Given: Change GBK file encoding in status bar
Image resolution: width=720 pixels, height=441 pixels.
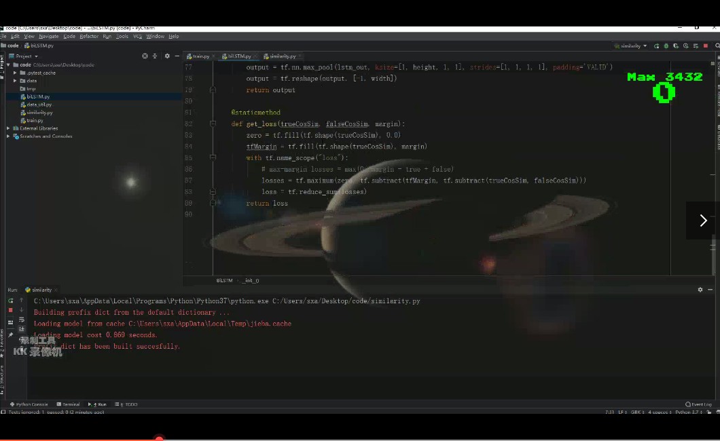Looking at the screenshot, I should pos(637,412).
